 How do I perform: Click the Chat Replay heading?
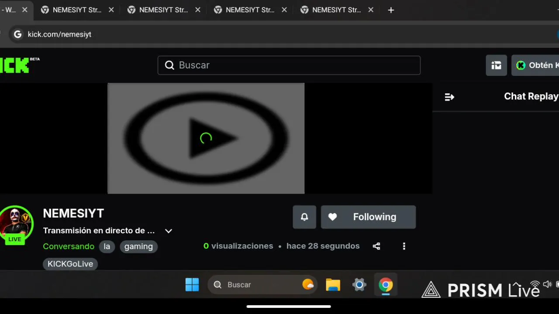coord(531,96)
